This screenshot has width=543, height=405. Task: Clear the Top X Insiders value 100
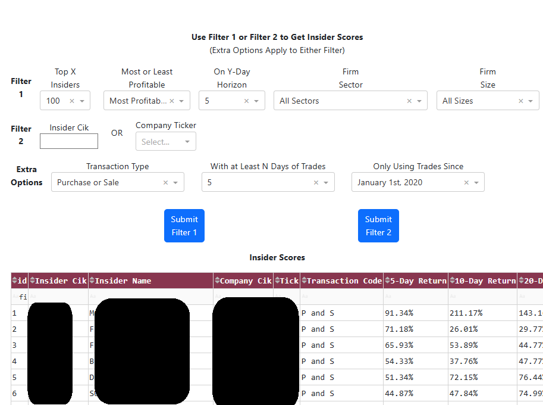click(x=72, y=101)
